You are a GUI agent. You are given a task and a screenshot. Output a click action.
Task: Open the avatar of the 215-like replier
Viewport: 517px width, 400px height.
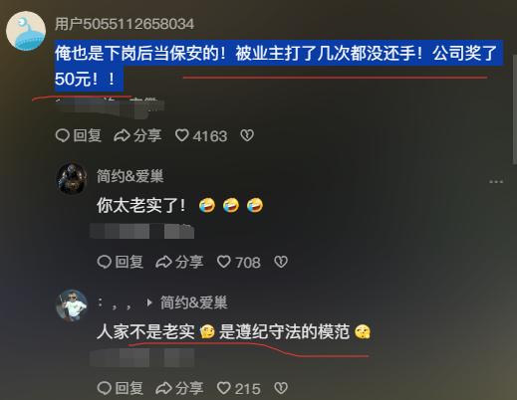tap(72, 305)
